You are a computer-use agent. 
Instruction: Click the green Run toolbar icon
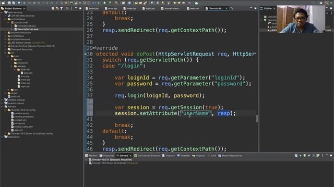click(x=104, y=3)
